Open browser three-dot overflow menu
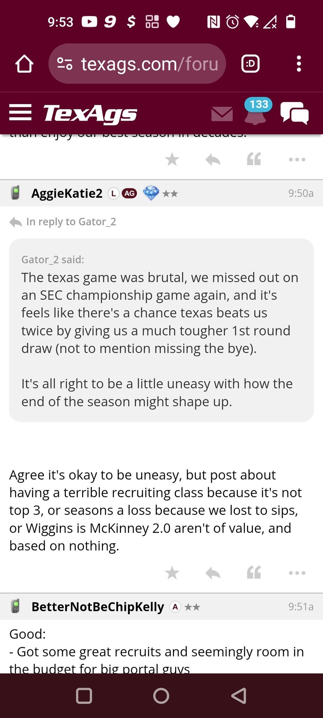Image resolution: width=323 pixels, height=718 pixels. click(298, 64)
